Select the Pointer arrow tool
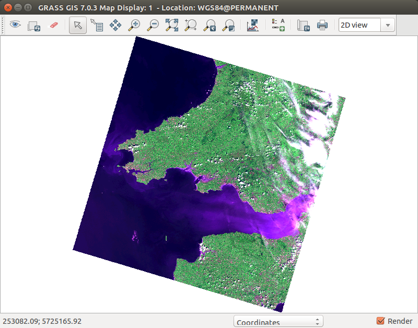The height and width of the screenshot is (328, 418). pyautogui.click(x=77, y=25)
